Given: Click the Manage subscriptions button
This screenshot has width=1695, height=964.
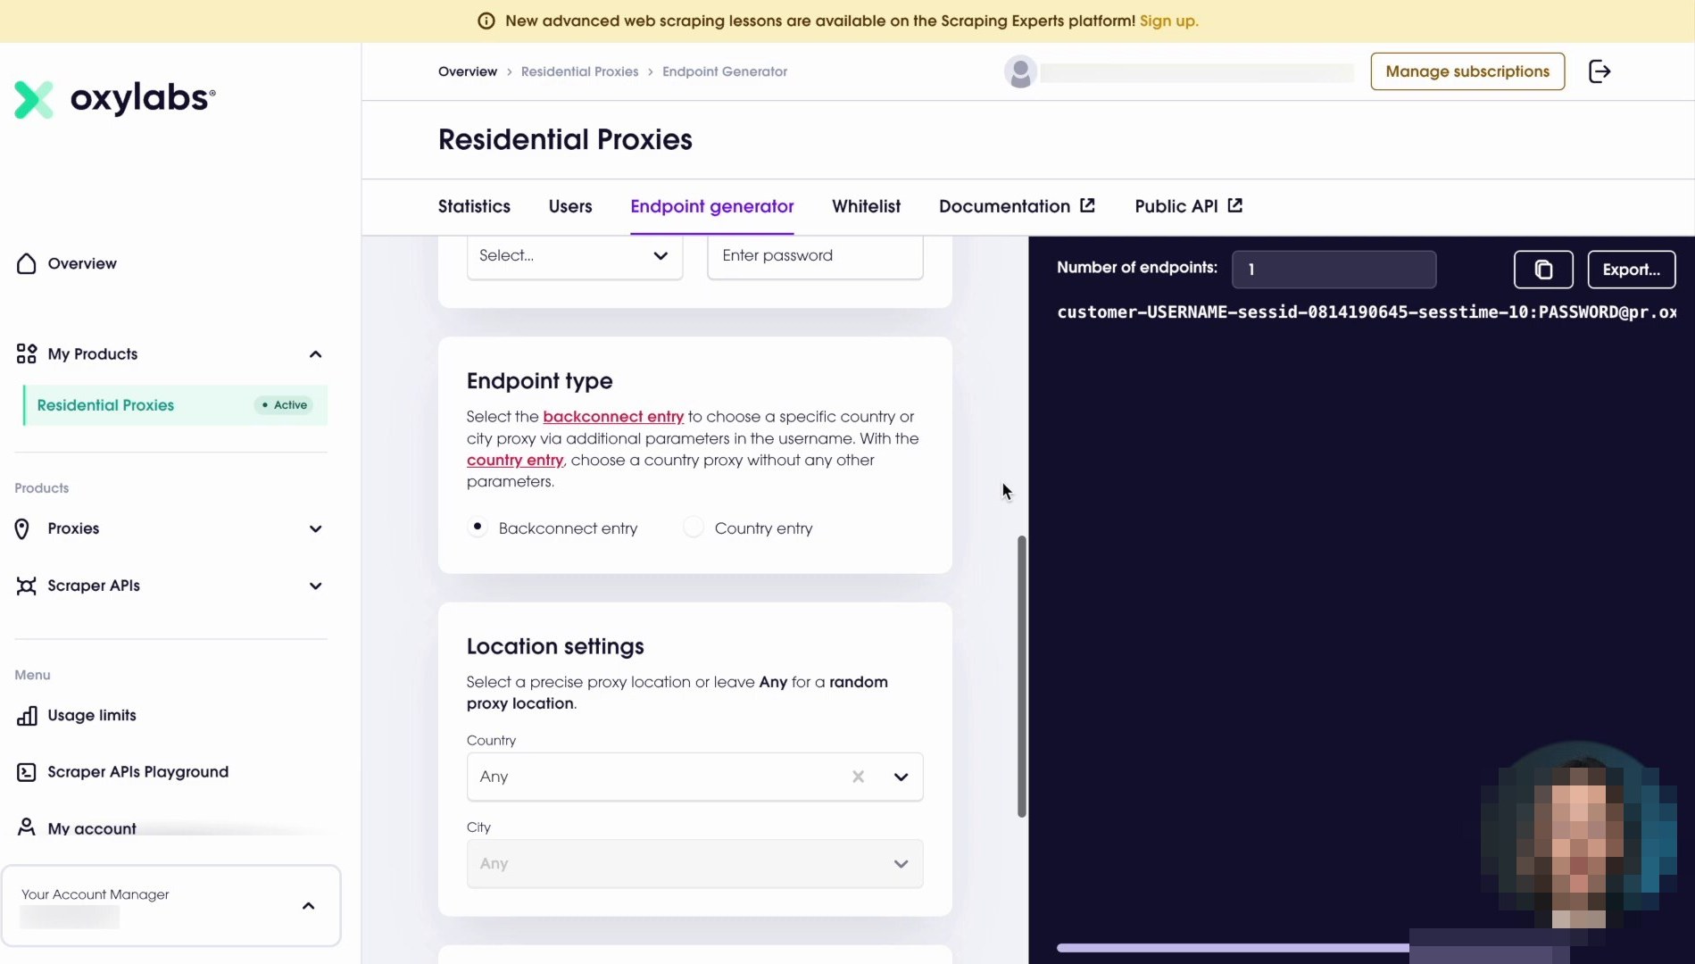Looking at the screenshot, I should (1467, 71).
